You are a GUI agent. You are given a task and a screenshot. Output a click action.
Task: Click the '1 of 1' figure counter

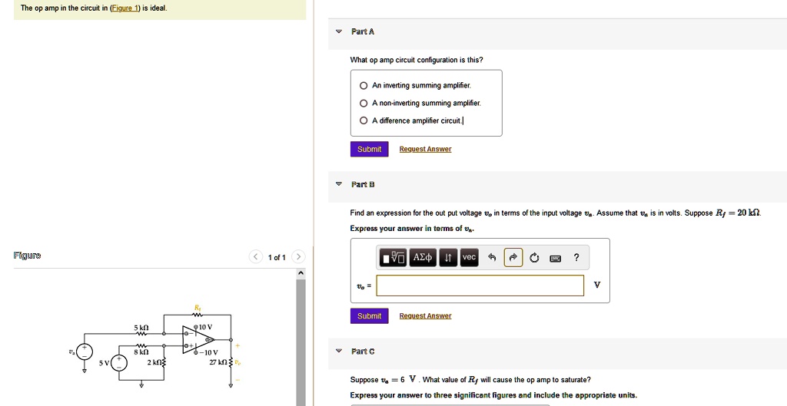coord(277,258)
